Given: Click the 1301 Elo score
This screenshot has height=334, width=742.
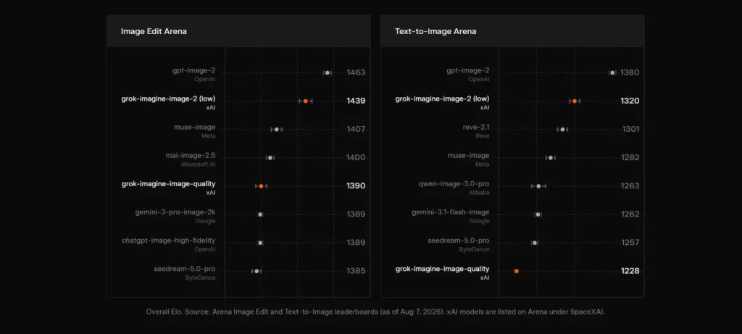Looking at the screenshot, I should pos(631,129).
